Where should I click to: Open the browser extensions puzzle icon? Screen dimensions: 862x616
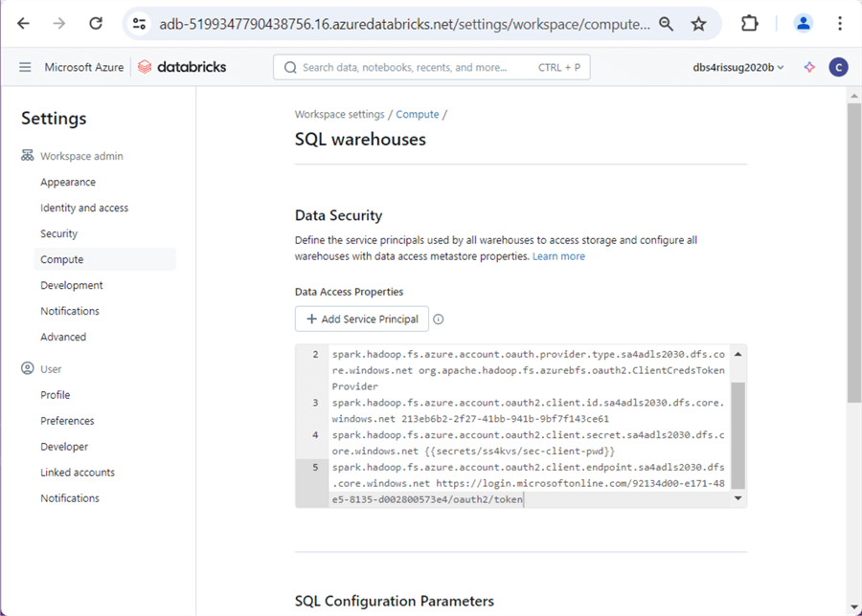click(x=750, y=23)
